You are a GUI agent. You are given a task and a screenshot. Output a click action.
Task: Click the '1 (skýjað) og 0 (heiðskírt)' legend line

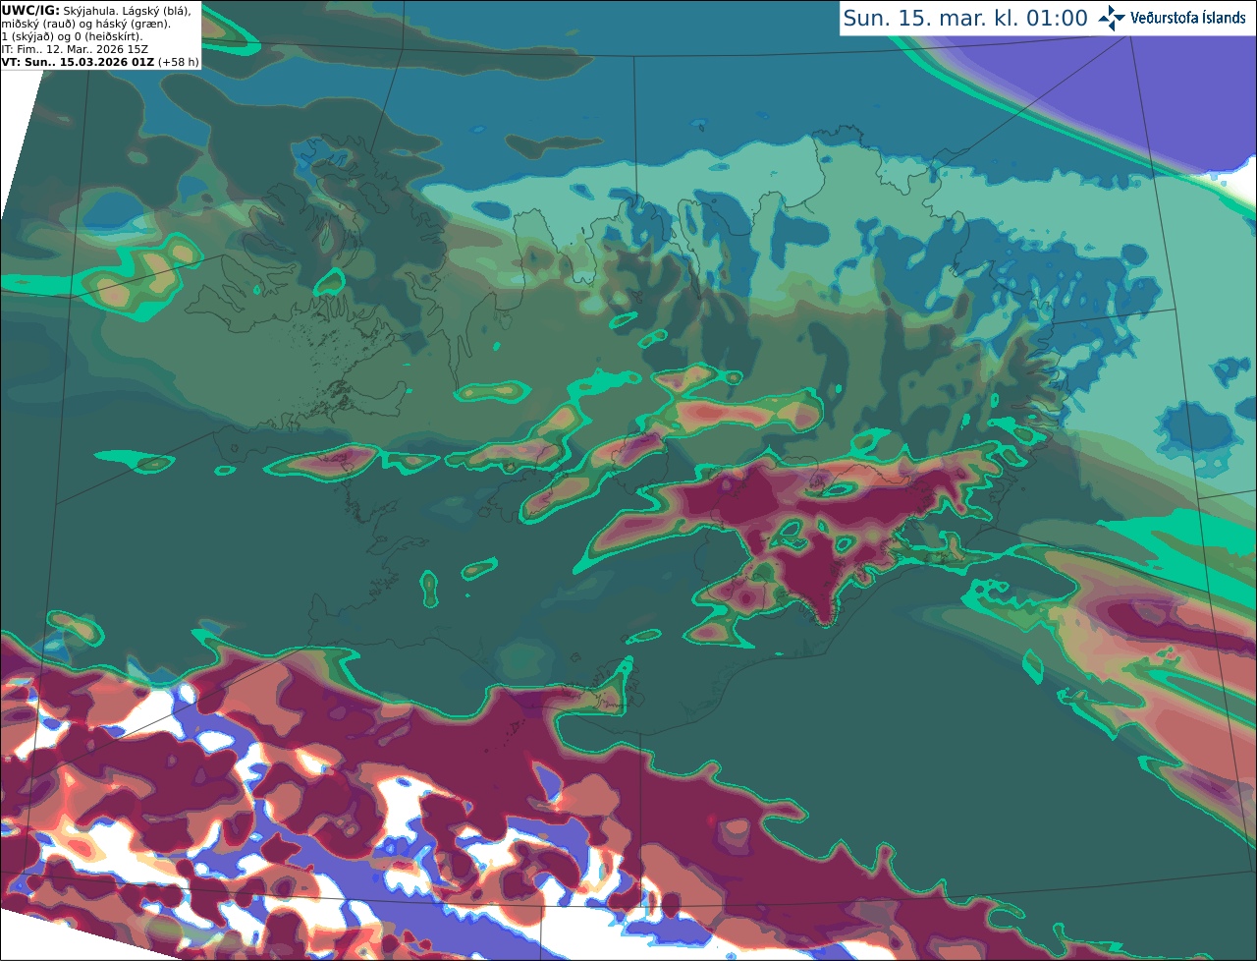pos(72,36)
